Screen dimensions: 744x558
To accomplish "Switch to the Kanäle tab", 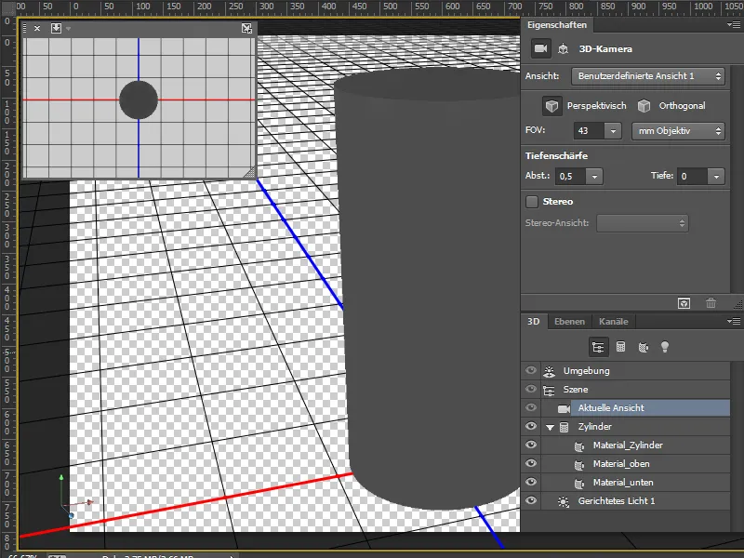I will (x=613, y=321).
